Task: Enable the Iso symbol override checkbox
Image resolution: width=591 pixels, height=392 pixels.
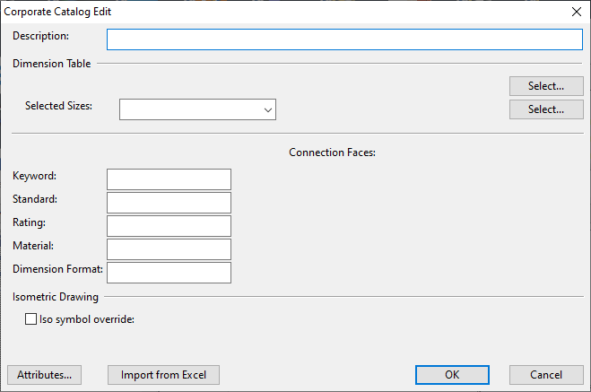Action: tap(30, 318)
